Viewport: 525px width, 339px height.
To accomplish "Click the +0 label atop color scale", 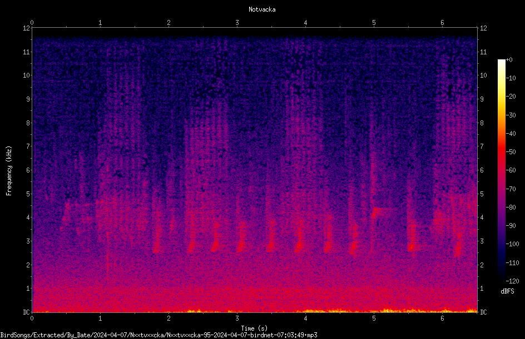I will tap(509, 60).
